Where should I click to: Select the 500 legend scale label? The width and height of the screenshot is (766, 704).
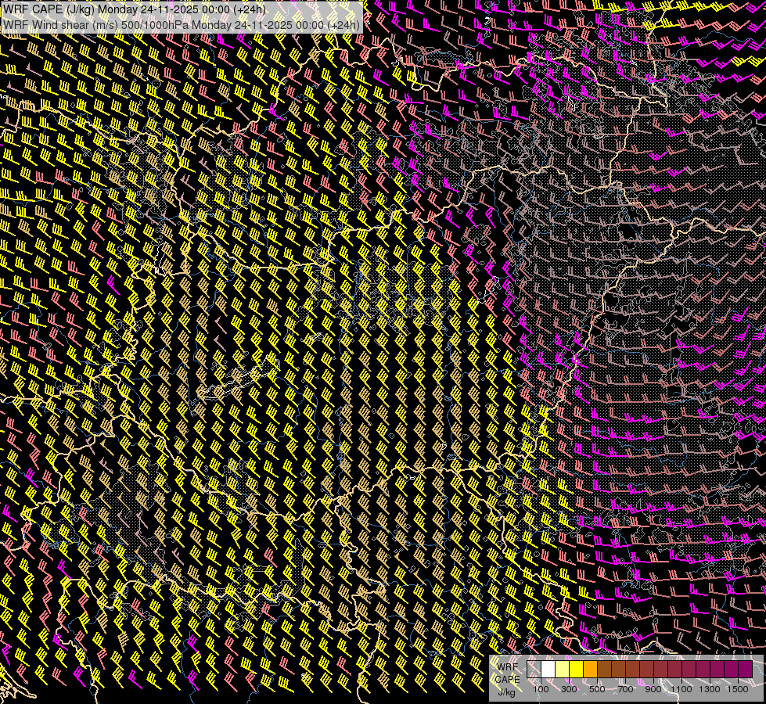(x=597, y=689)
